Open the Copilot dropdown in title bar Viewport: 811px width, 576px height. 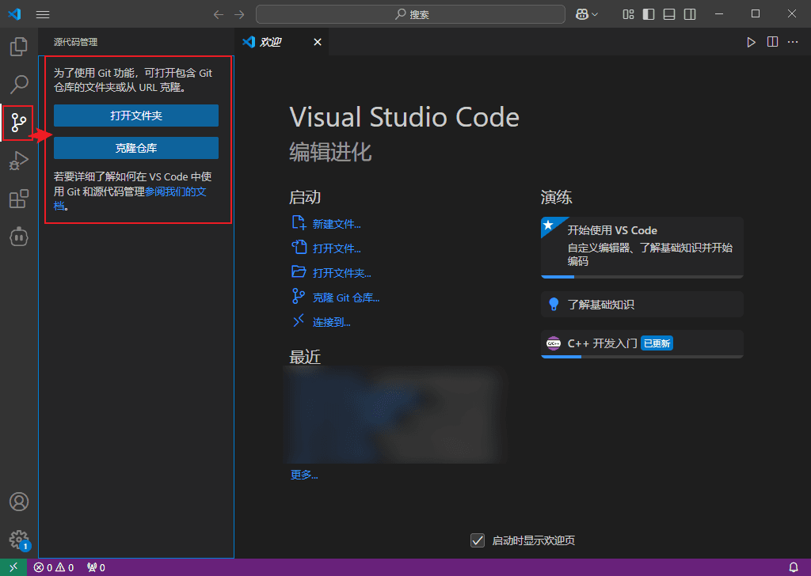tap(587, 14)
